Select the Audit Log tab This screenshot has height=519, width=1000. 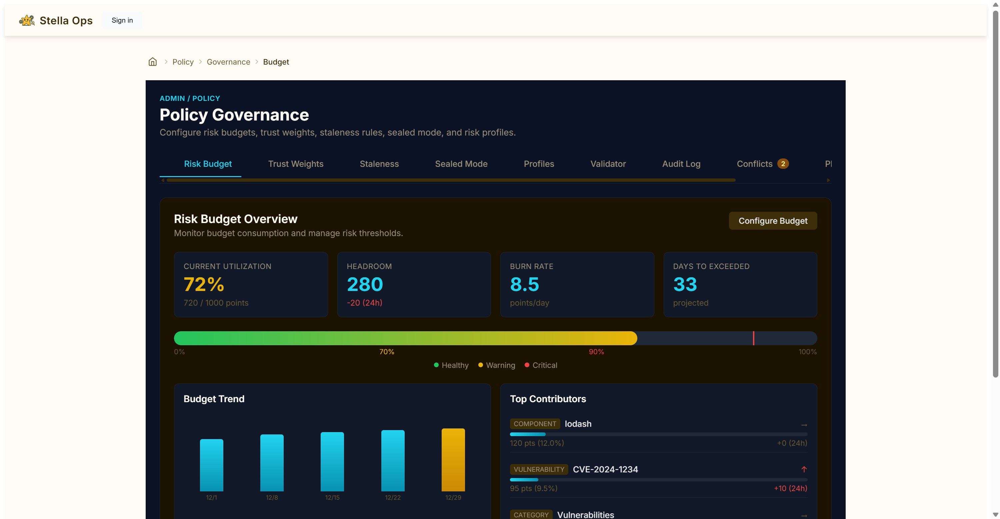[x=681, y=164]
